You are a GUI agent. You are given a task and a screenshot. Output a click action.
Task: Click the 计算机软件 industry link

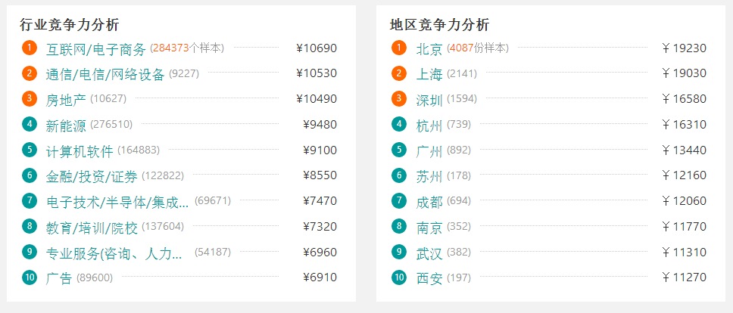(x=80, y=151)
